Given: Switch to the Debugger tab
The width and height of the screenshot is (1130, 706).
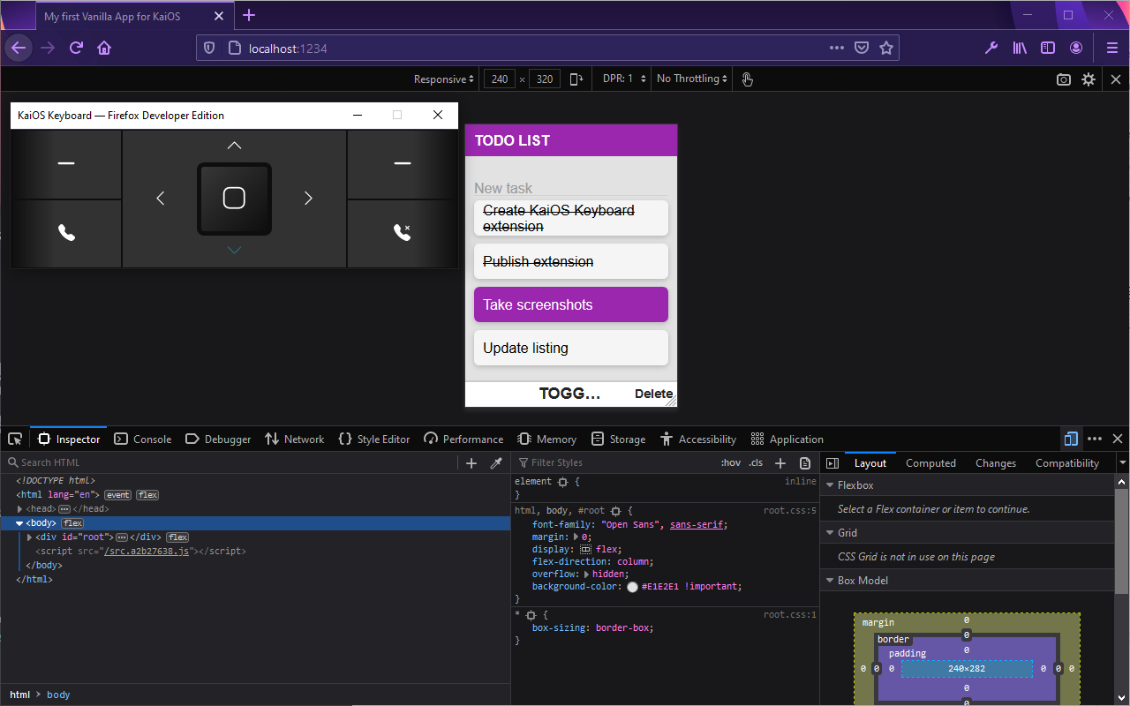Looking at the screenshot, I should point(218,439).
